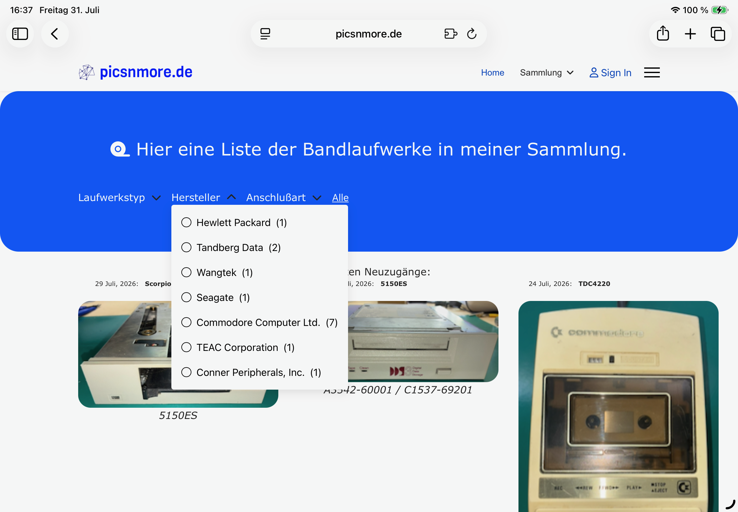
Task: Open the Sammlung dropdown menu
Action: pos(547,72)
